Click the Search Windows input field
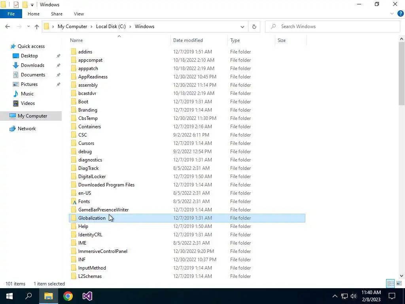405x304 pixels. click(332, 27)
